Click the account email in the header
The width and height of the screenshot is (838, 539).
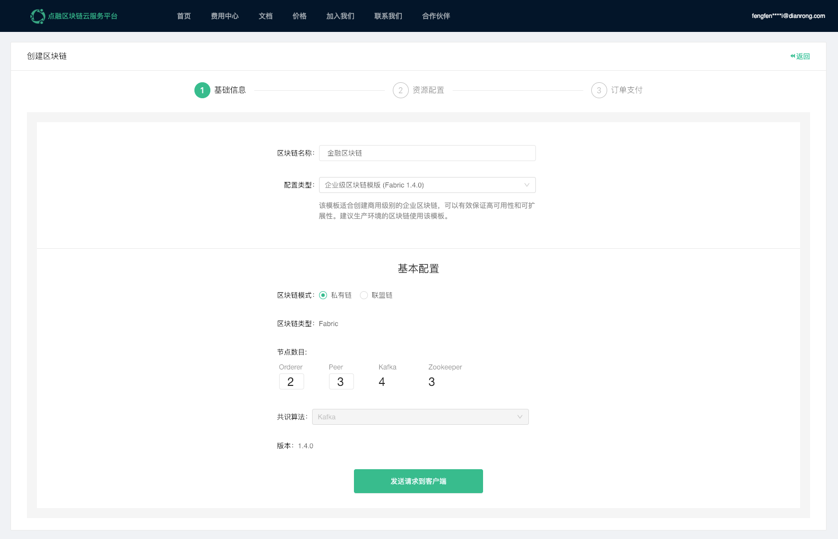click(x=788, y=16)
